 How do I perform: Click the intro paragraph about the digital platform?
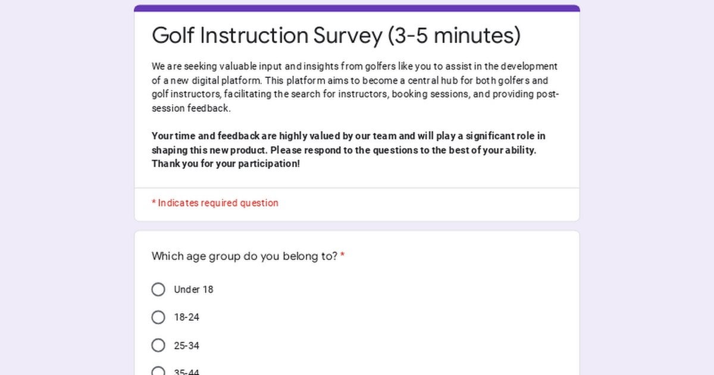coord(355,87)
